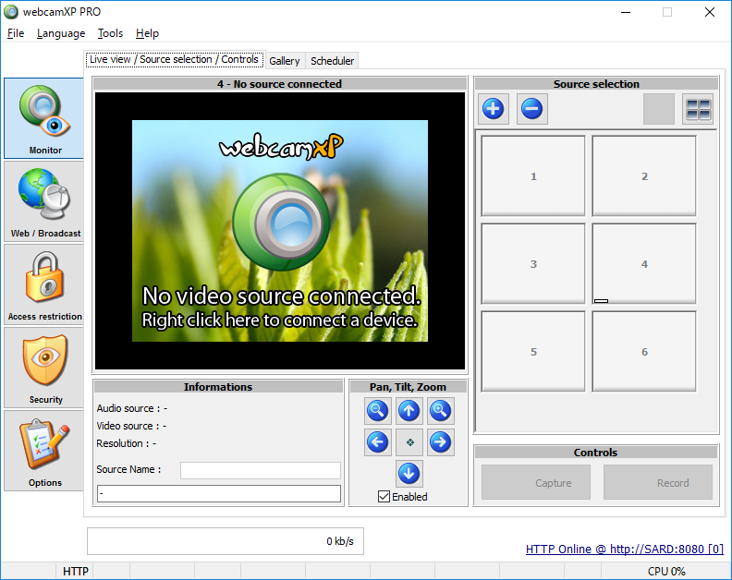Minimize the webcamXP PRO window
The height and width of the screenshot is (580, 732).
[x=626, y=12]
